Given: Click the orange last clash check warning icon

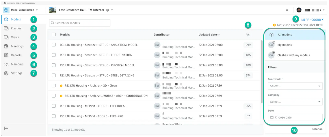Looking at the screenshot, I should pos(274,25).
